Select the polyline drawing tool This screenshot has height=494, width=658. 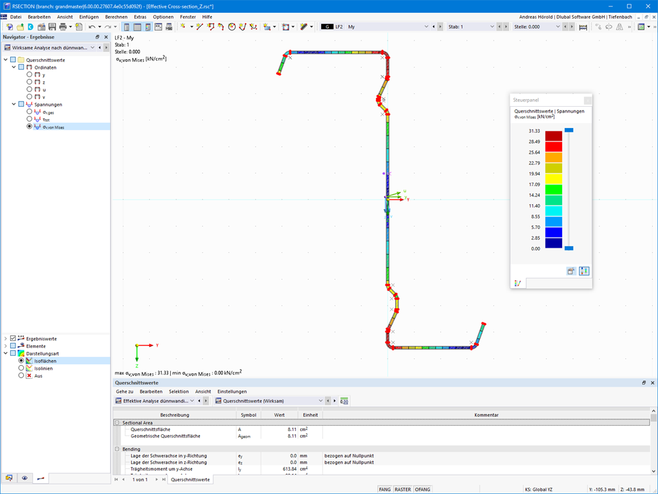211,27
